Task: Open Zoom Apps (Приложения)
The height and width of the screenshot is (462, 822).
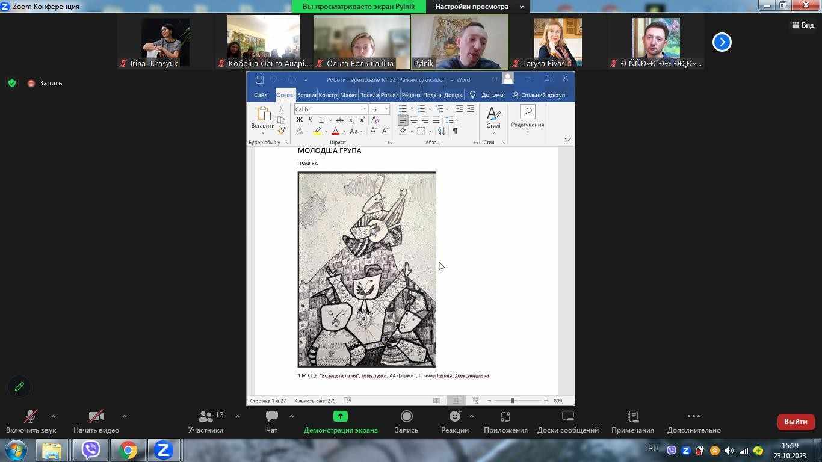Action: click(x=505, y=422)
